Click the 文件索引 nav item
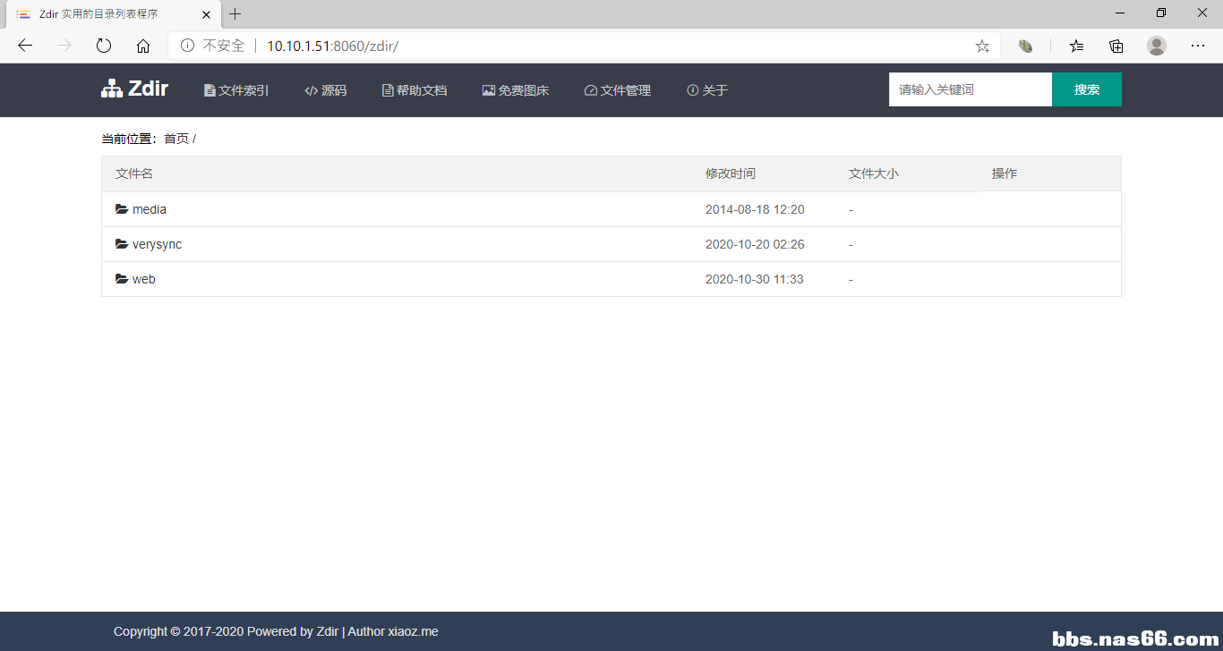The width and height of the screenshot is (1223, 651). coord(236,90)
